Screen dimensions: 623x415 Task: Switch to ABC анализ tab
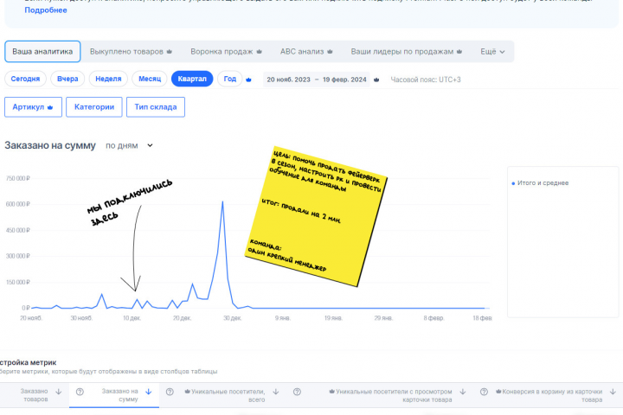(x=306, y=52)
